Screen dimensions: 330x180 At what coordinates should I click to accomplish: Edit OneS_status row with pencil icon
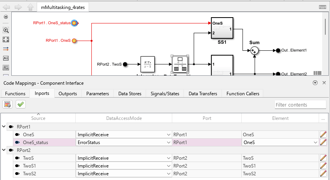coord(323,142)
